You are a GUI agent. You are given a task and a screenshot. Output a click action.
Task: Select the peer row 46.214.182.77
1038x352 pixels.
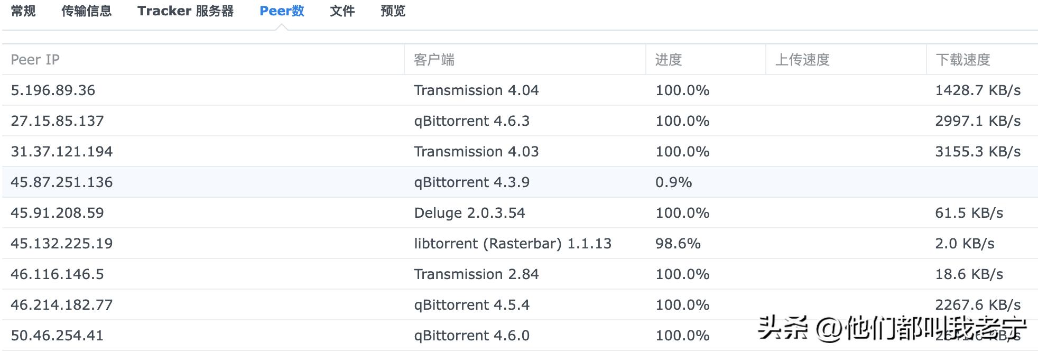click(x=61, y=305)
